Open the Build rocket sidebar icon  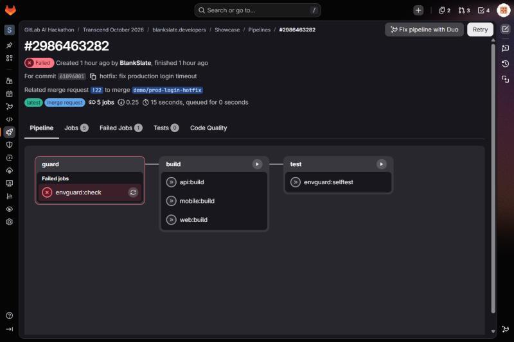[9, 132]
